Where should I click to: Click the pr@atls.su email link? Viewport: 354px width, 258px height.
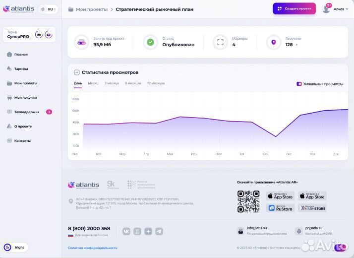pos(314,228)
